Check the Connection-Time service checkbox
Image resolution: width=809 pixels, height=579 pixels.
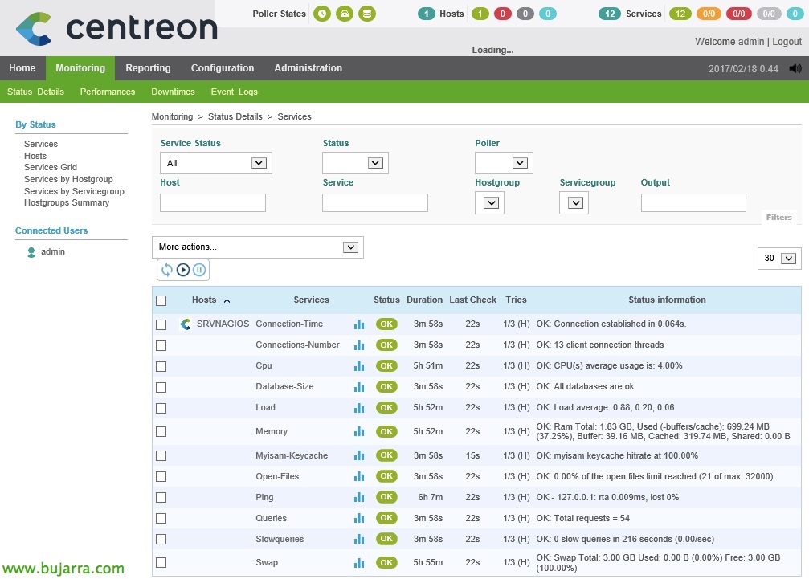click(x=161, y=324)
